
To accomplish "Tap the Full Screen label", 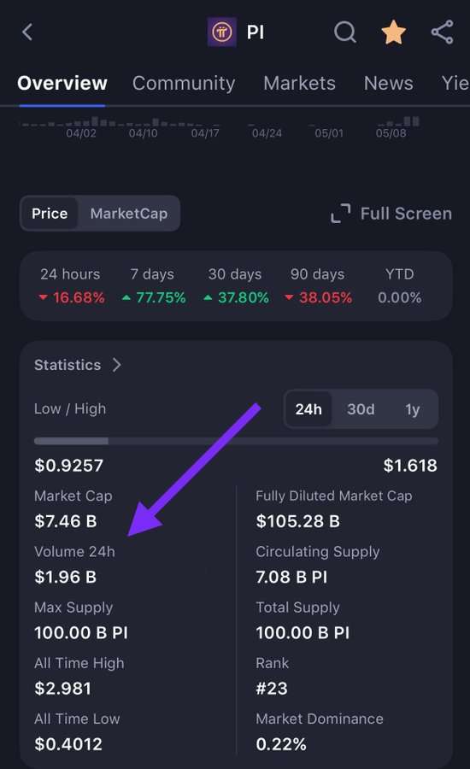I will (x=406, y=214).
